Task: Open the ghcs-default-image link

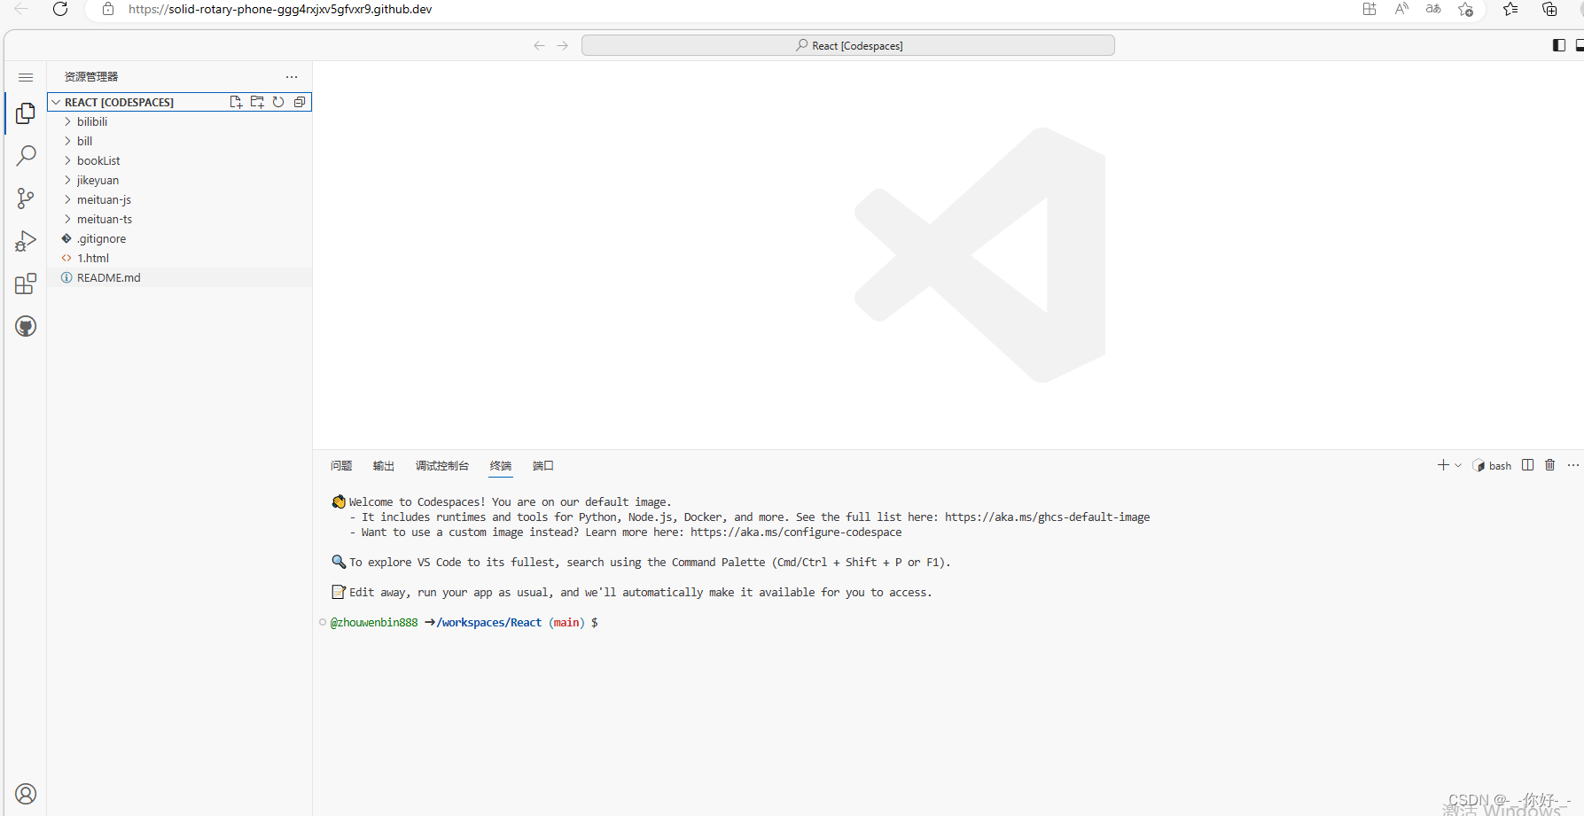Action: click(1047, 517)
